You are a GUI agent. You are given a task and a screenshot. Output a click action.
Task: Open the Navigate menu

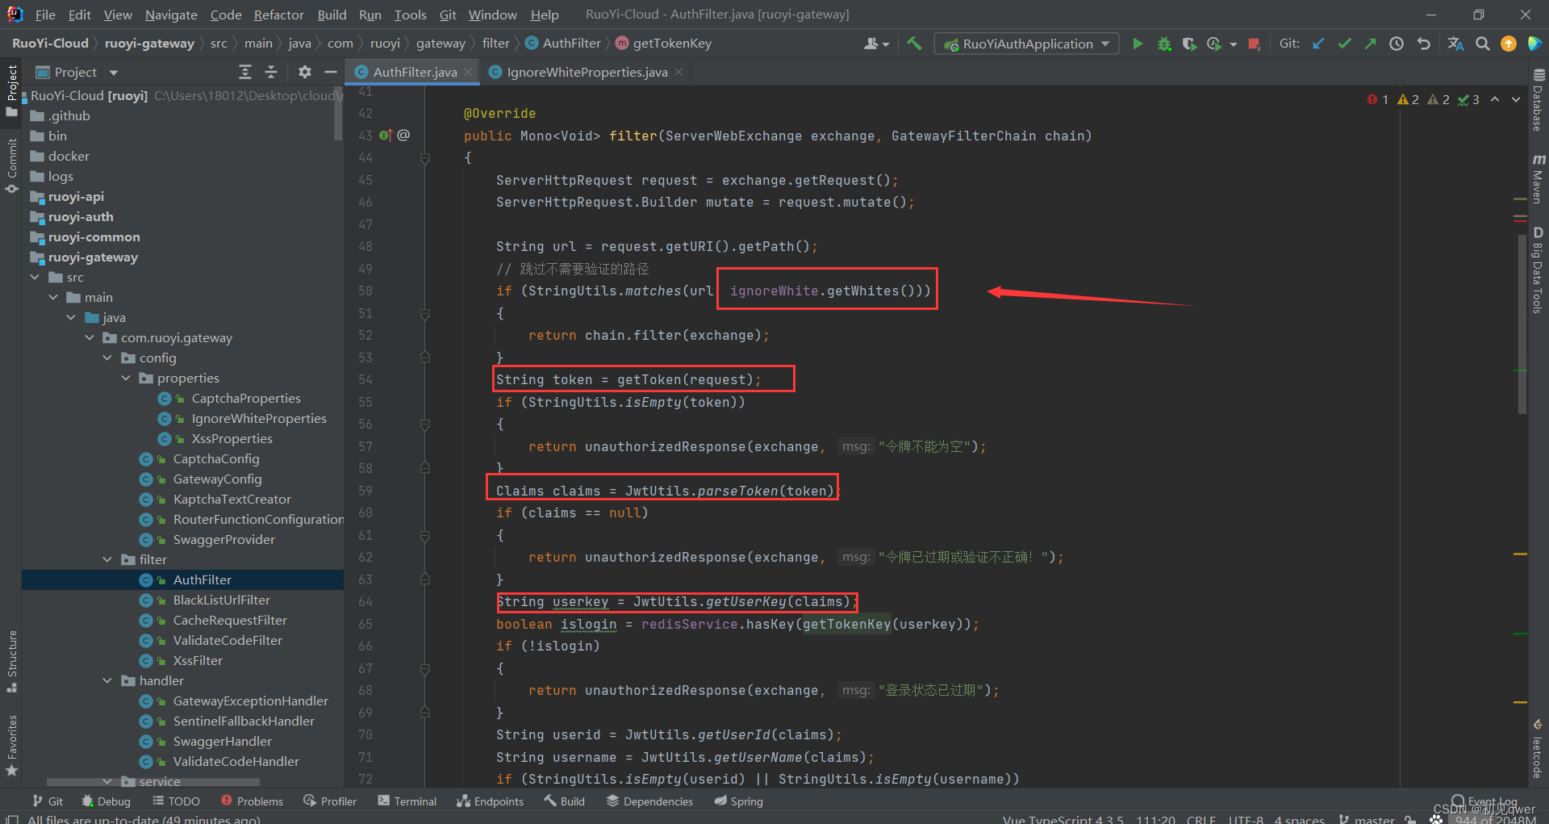(x=171, y=15)
